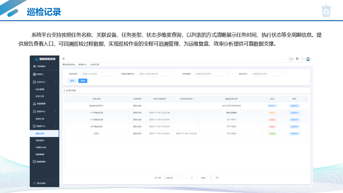
Task: Click the 等待执行 status tag
Action: pyautogui.click(x=272, y=106)
